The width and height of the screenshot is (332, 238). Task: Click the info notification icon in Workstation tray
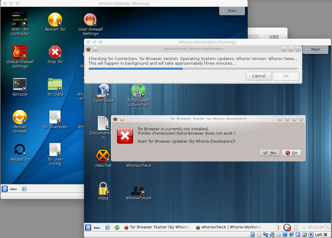(278, 227)
